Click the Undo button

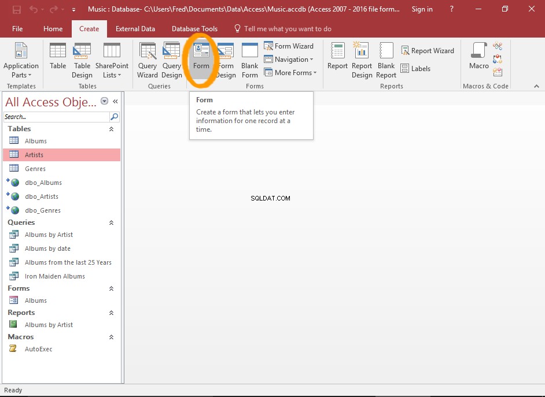point(34,9)
